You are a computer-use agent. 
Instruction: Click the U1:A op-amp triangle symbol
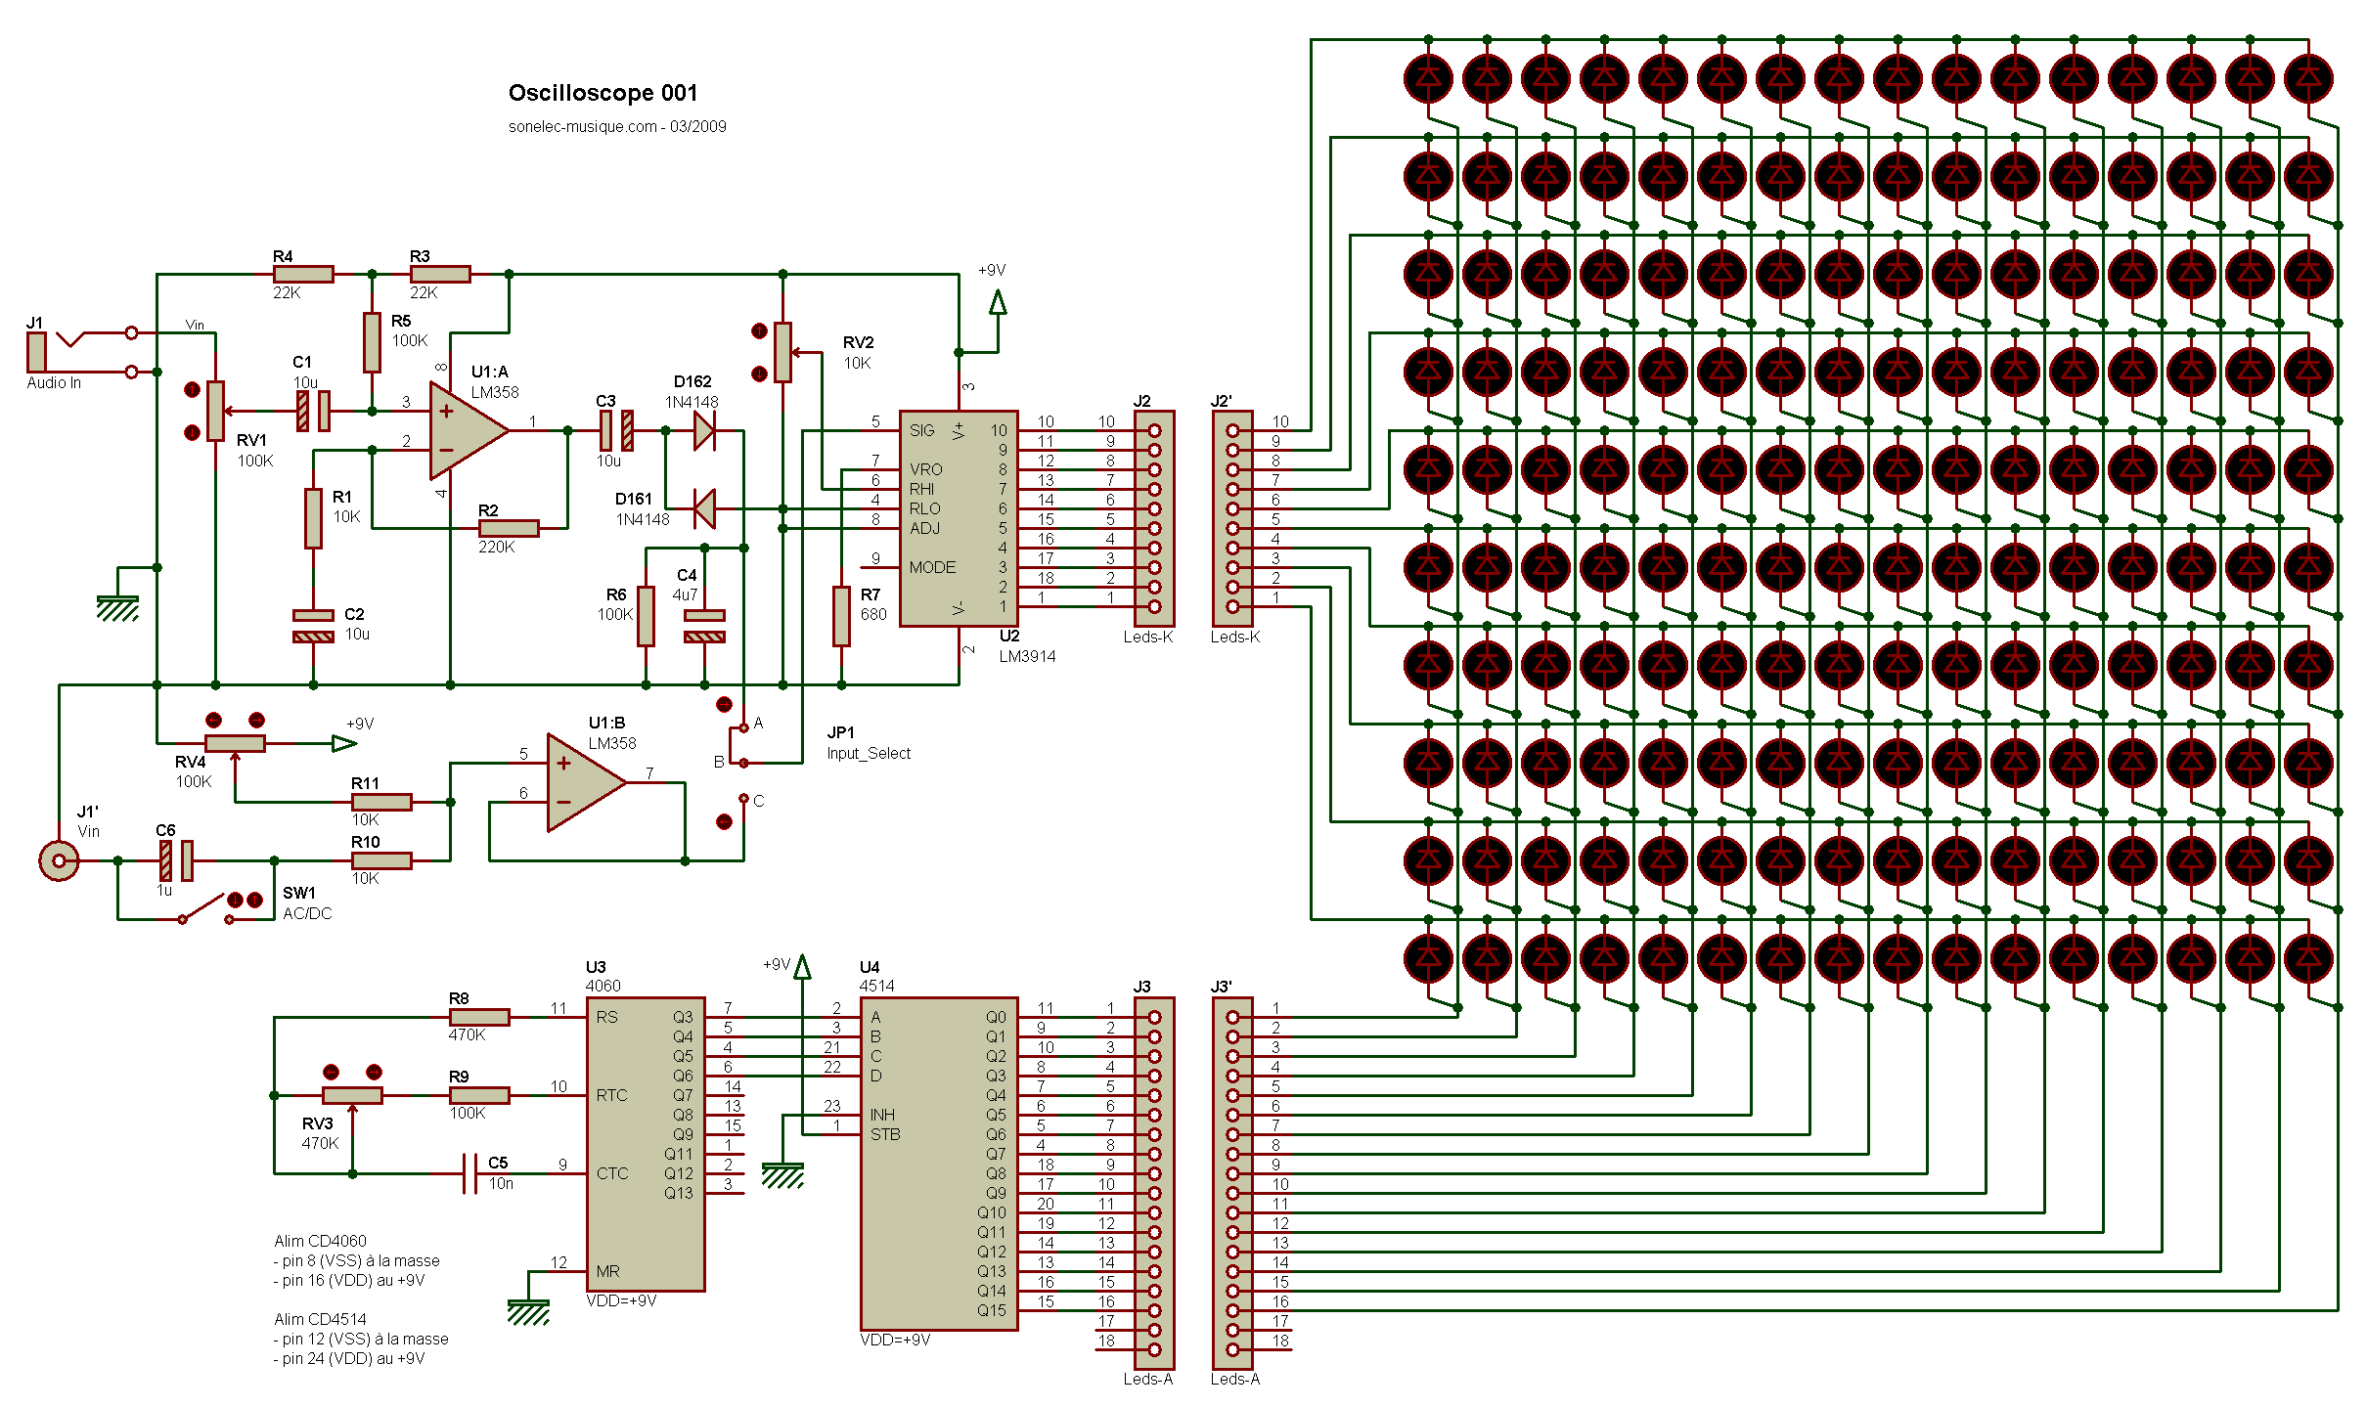point(469,430)
